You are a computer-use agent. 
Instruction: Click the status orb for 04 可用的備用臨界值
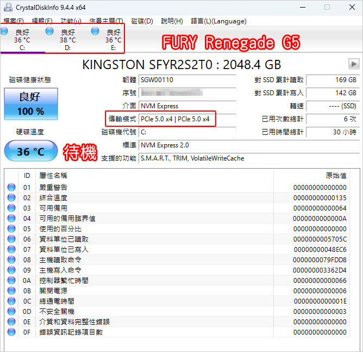click(11, 218)
